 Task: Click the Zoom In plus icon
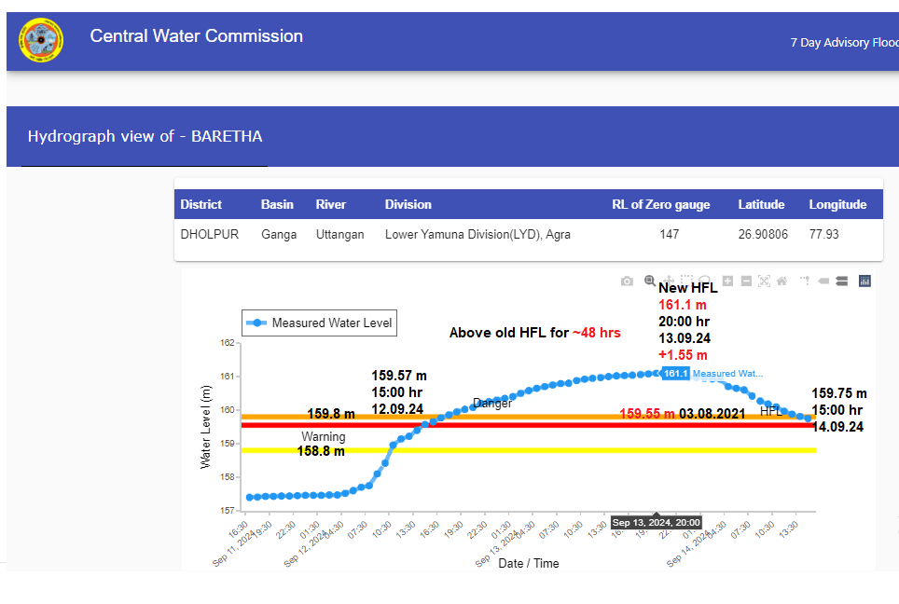click(x=727, y=281)
